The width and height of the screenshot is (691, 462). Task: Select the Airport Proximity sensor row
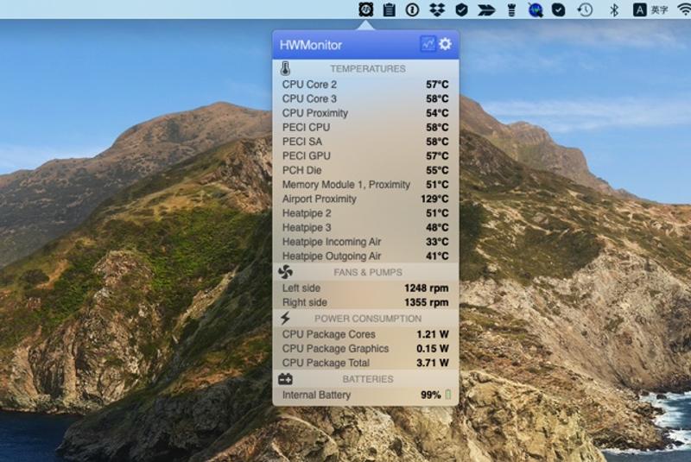365,199
